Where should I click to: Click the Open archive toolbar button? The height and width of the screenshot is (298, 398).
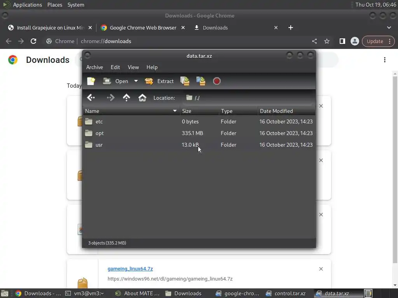[115, 81]
